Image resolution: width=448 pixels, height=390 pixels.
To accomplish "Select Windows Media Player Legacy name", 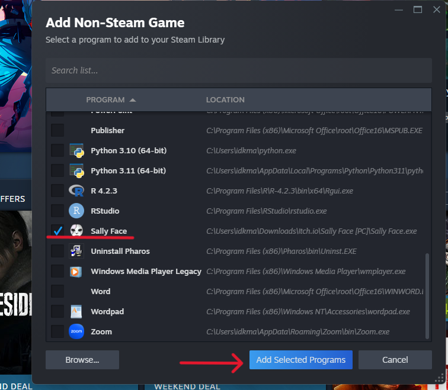I will tap(146, 271).
